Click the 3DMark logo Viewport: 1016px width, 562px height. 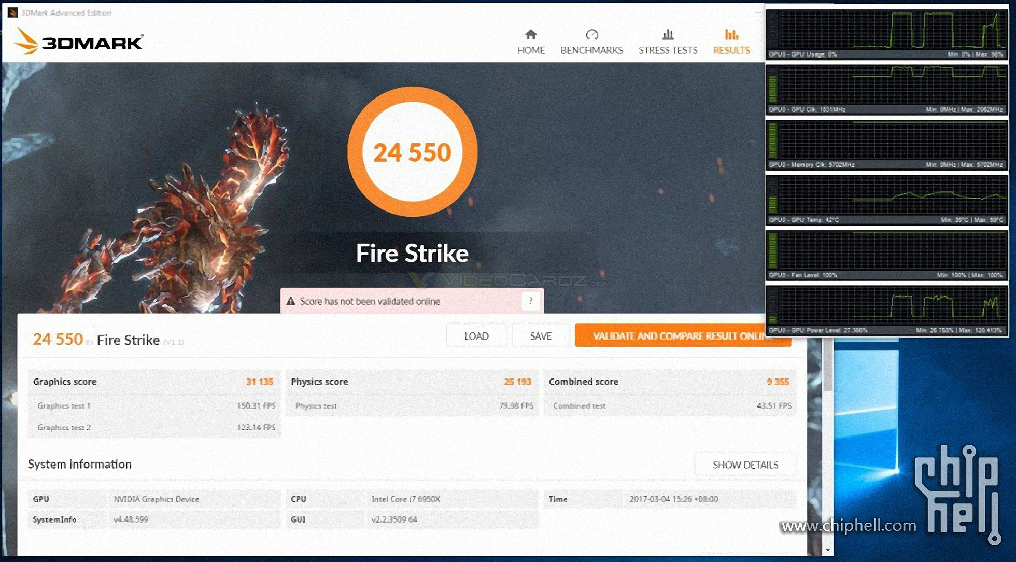tap(79, 41)
